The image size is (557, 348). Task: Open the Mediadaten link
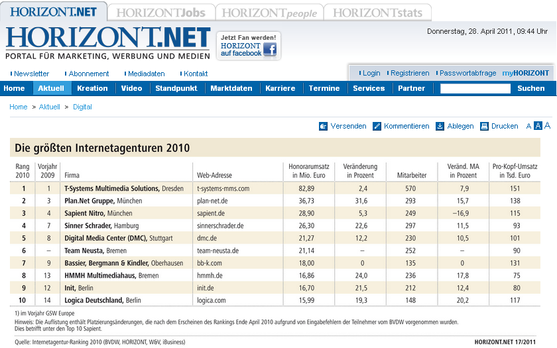(x=147, y=74)
